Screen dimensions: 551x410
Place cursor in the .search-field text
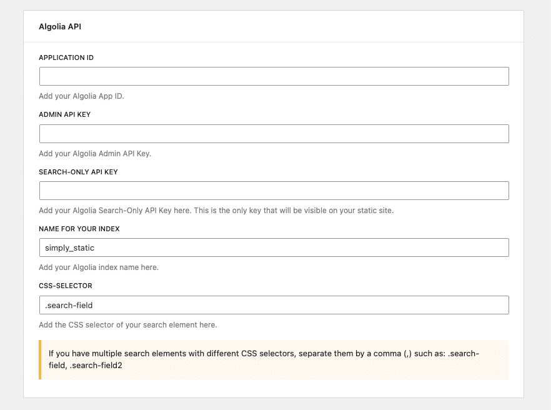[x=69, y=305]
